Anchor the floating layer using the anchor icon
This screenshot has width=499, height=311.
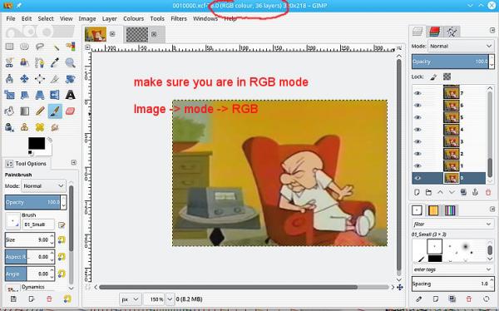475,192
